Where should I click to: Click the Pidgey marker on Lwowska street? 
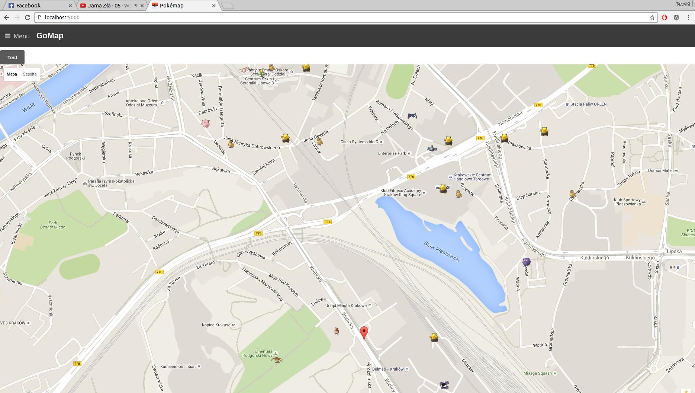pyautogui.click(x=231, y=143)
